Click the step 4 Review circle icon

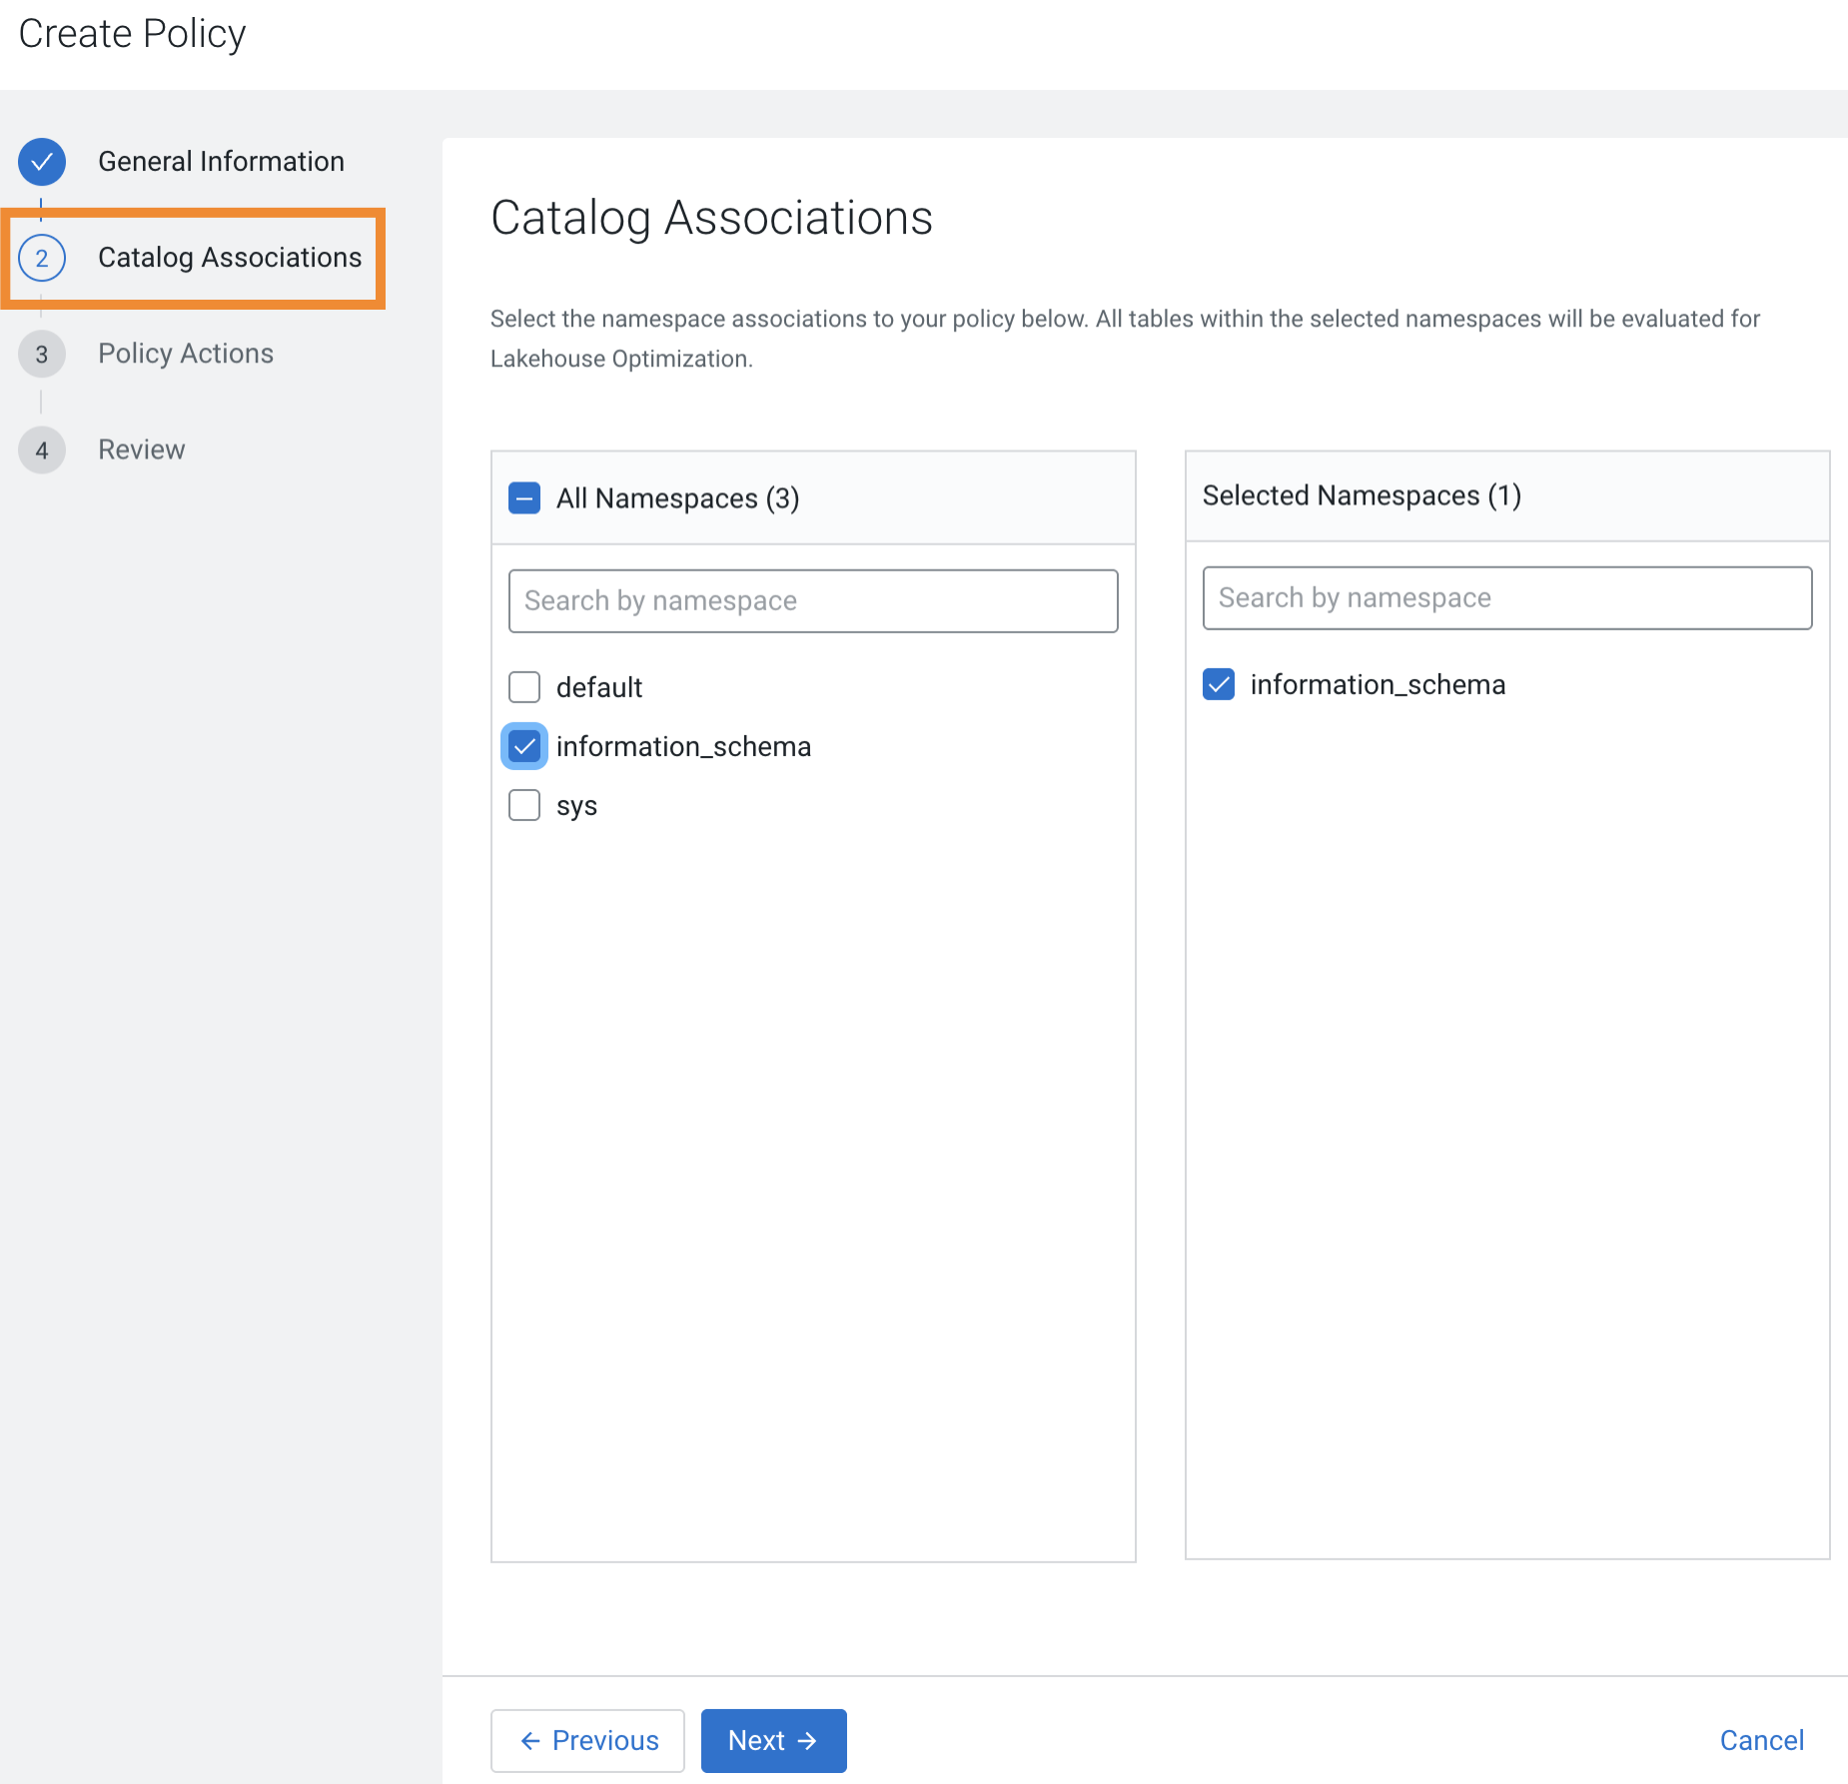pos(41,449)
